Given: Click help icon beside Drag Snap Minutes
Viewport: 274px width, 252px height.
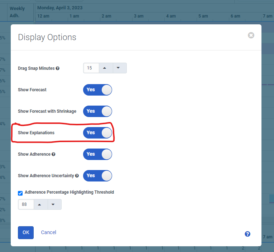Looking at the screenshot, I should coord(58,68).
